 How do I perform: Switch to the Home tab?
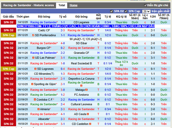pos(73,5)
